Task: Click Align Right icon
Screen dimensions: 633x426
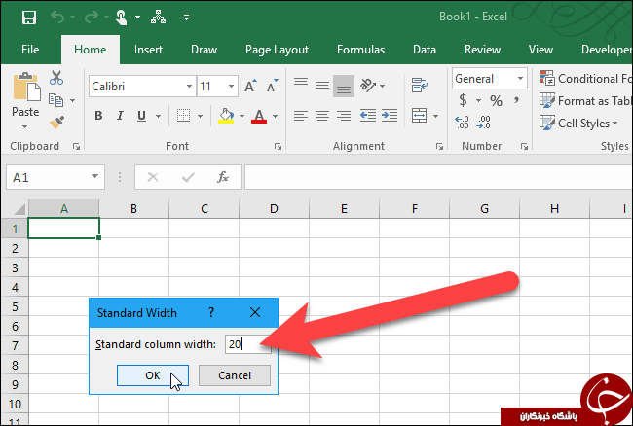Action: click(344, 116)
